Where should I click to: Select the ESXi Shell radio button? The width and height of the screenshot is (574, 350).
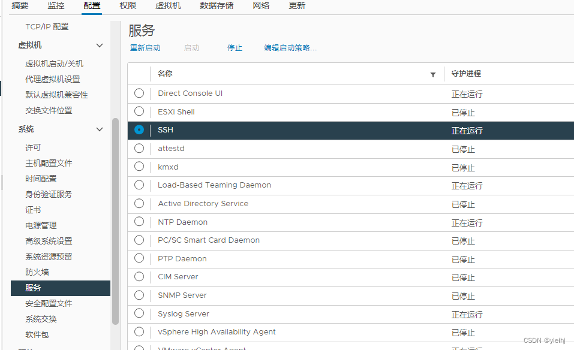pyautogui.click(x=139, y=111)
